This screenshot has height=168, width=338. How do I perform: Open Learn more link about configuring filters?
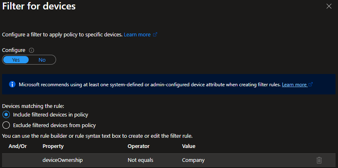(137, 35)
